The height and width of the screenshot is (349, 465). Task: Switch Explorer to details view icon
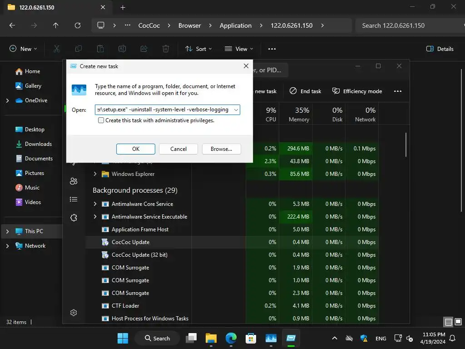pyautogui.click(x=449, y=322)
